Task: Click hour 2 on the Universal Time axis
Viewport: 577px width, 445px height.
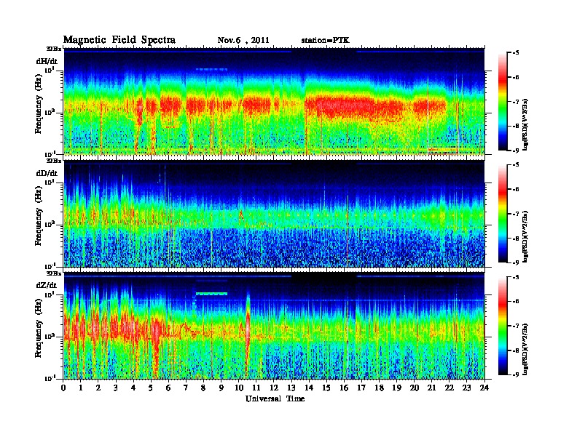Action: pos(98,388)
